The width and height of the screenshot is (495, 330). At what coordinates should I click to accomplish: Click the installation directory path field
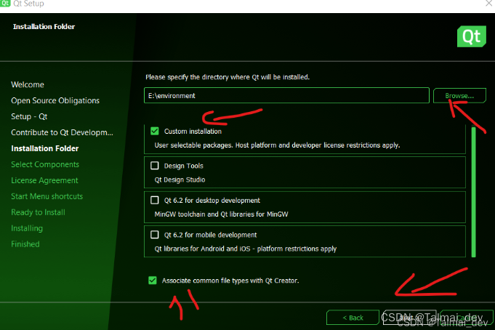(x=286, y=95)
